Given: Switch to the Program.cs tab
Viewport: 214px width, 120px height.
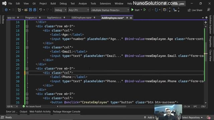Looking at the screenshot, I should coord(31,18).
